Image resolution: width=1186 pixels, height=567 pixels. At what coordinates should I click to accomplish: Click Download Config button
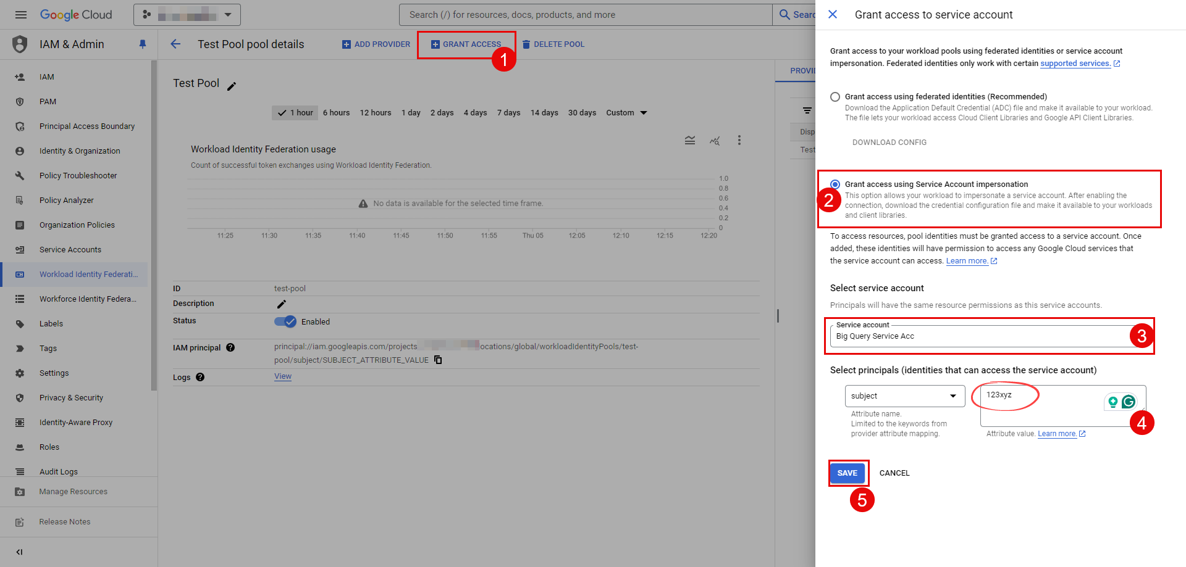(889, 143)
